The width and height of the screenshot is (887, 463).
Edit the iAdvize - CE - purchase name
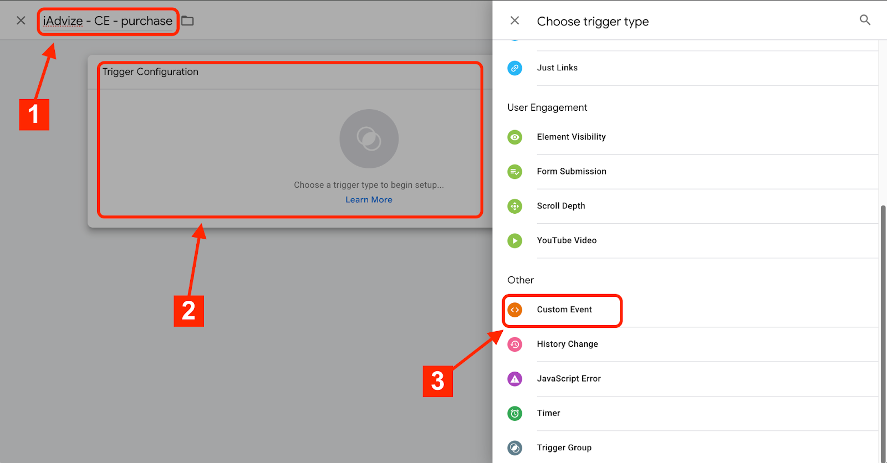coord(108,21)
